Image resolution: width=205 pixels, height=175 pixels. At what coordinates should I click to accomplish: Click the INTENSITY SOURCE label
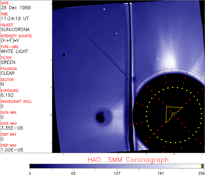point(16,36)
